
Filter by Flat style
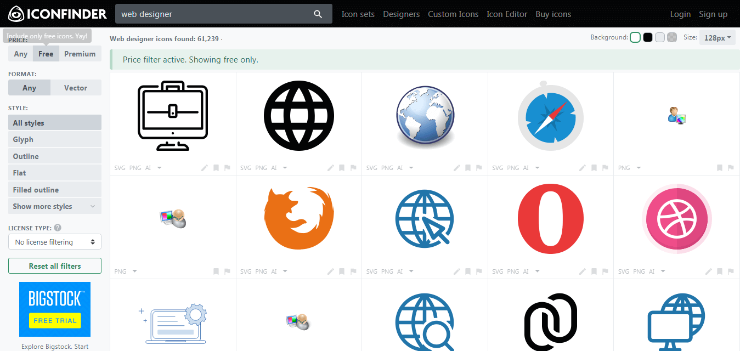(x=55, y=173)
